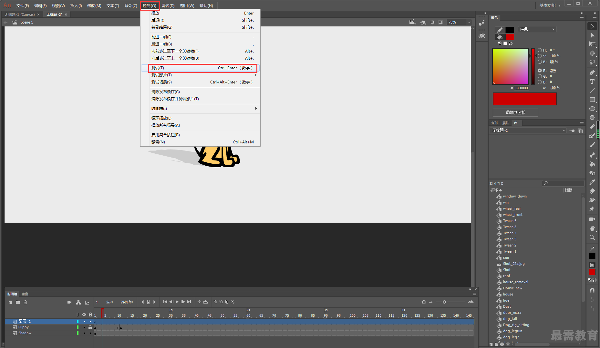The image size is (600, 348).
Task: Click the hex color CC0000 field
Action: pyautogui.click(x=522, y=88)
